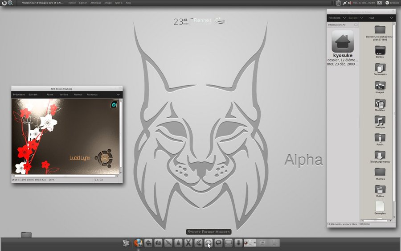Click the X icon in the dock
Image resolution: width=401 pixels, height=251 pixels.
click(x=188, y=243)
